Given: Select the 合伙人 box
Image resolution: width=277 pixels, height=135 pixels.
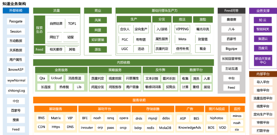Looking at the screenshot, I should point(125,29).
